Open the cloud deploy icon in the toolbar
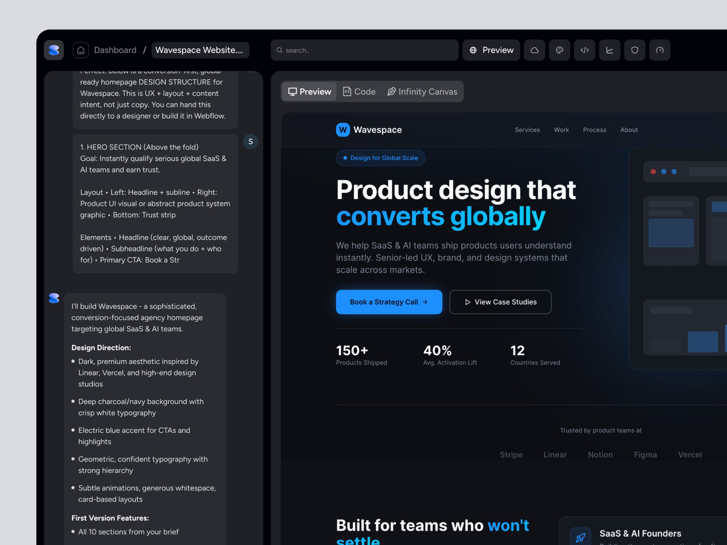Image resolution: width=727 pixels, height=545 pixels. (x=534, y=50)
